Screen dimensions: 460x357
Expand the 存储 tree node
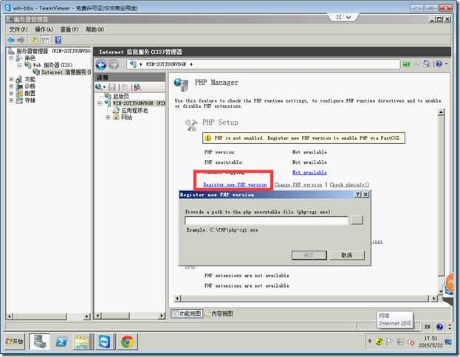point(11,100)
